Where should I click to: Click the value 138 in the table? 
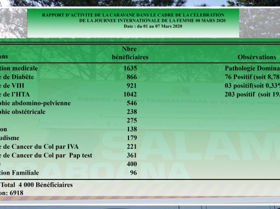(132, 129)
